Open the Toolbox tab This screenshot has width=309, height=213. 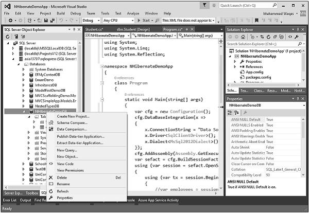tap(32, 193)
